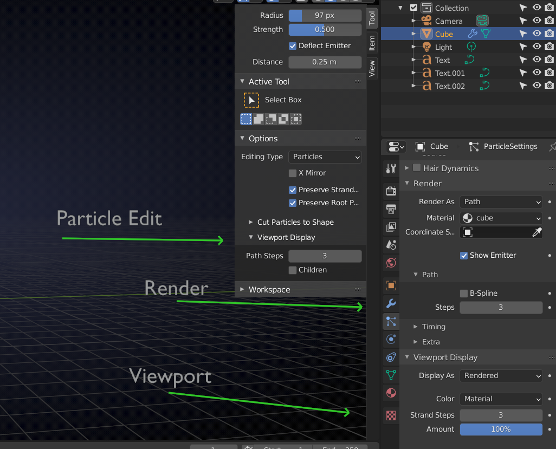Screen dimensions: 556x449
Task: Select Text.001 in the outliner
Action: (450, 73)
